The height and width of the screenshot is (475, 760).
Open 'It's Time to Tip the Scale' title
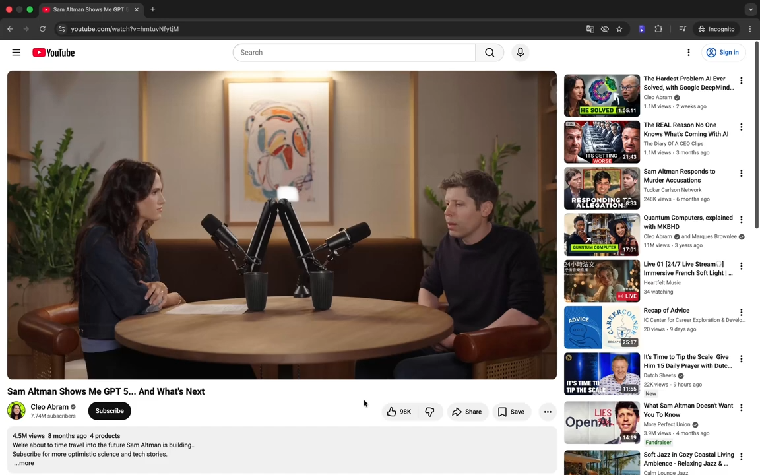687,361
